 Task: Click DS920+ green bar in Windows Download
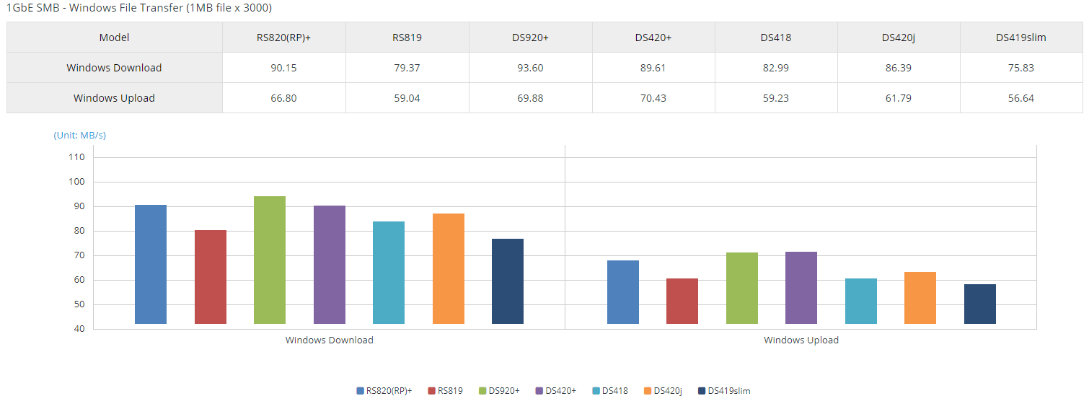click(270, 260)
